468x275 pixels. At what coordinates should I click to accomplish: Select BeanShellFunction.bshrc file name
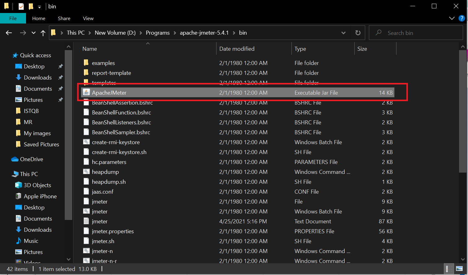[x=121, y=113]
